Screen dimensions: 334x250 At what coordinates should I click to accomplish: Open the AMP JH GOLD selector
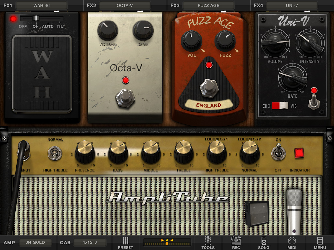click(35, 242)
